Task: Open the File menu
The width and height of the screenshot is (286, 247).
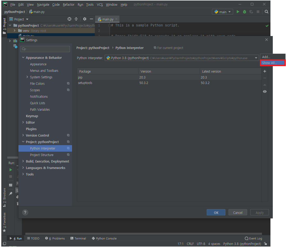Action: [x=13, y=5]
